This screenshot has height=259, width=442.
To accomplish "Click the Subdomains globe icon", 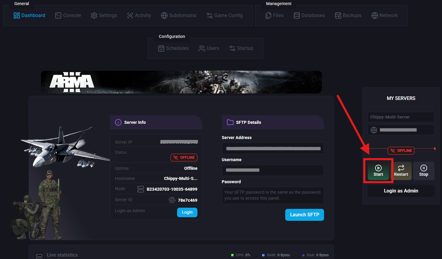I will (x=164, y=16).
